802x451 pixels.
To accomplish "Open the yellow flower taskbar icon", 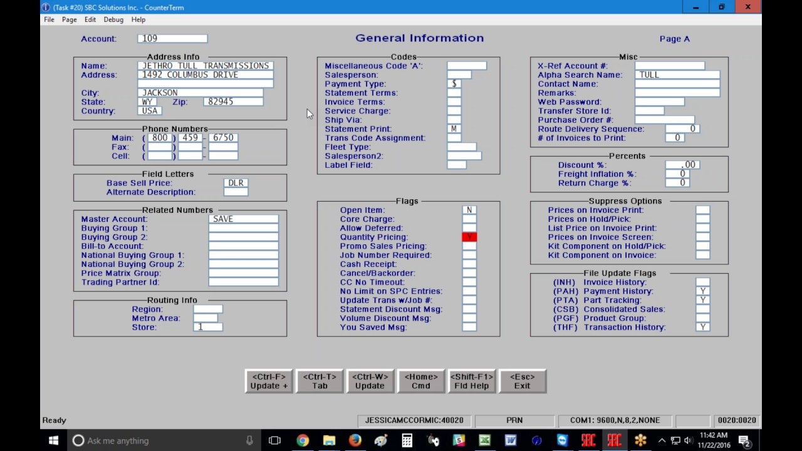I will [x=640, y=440].
